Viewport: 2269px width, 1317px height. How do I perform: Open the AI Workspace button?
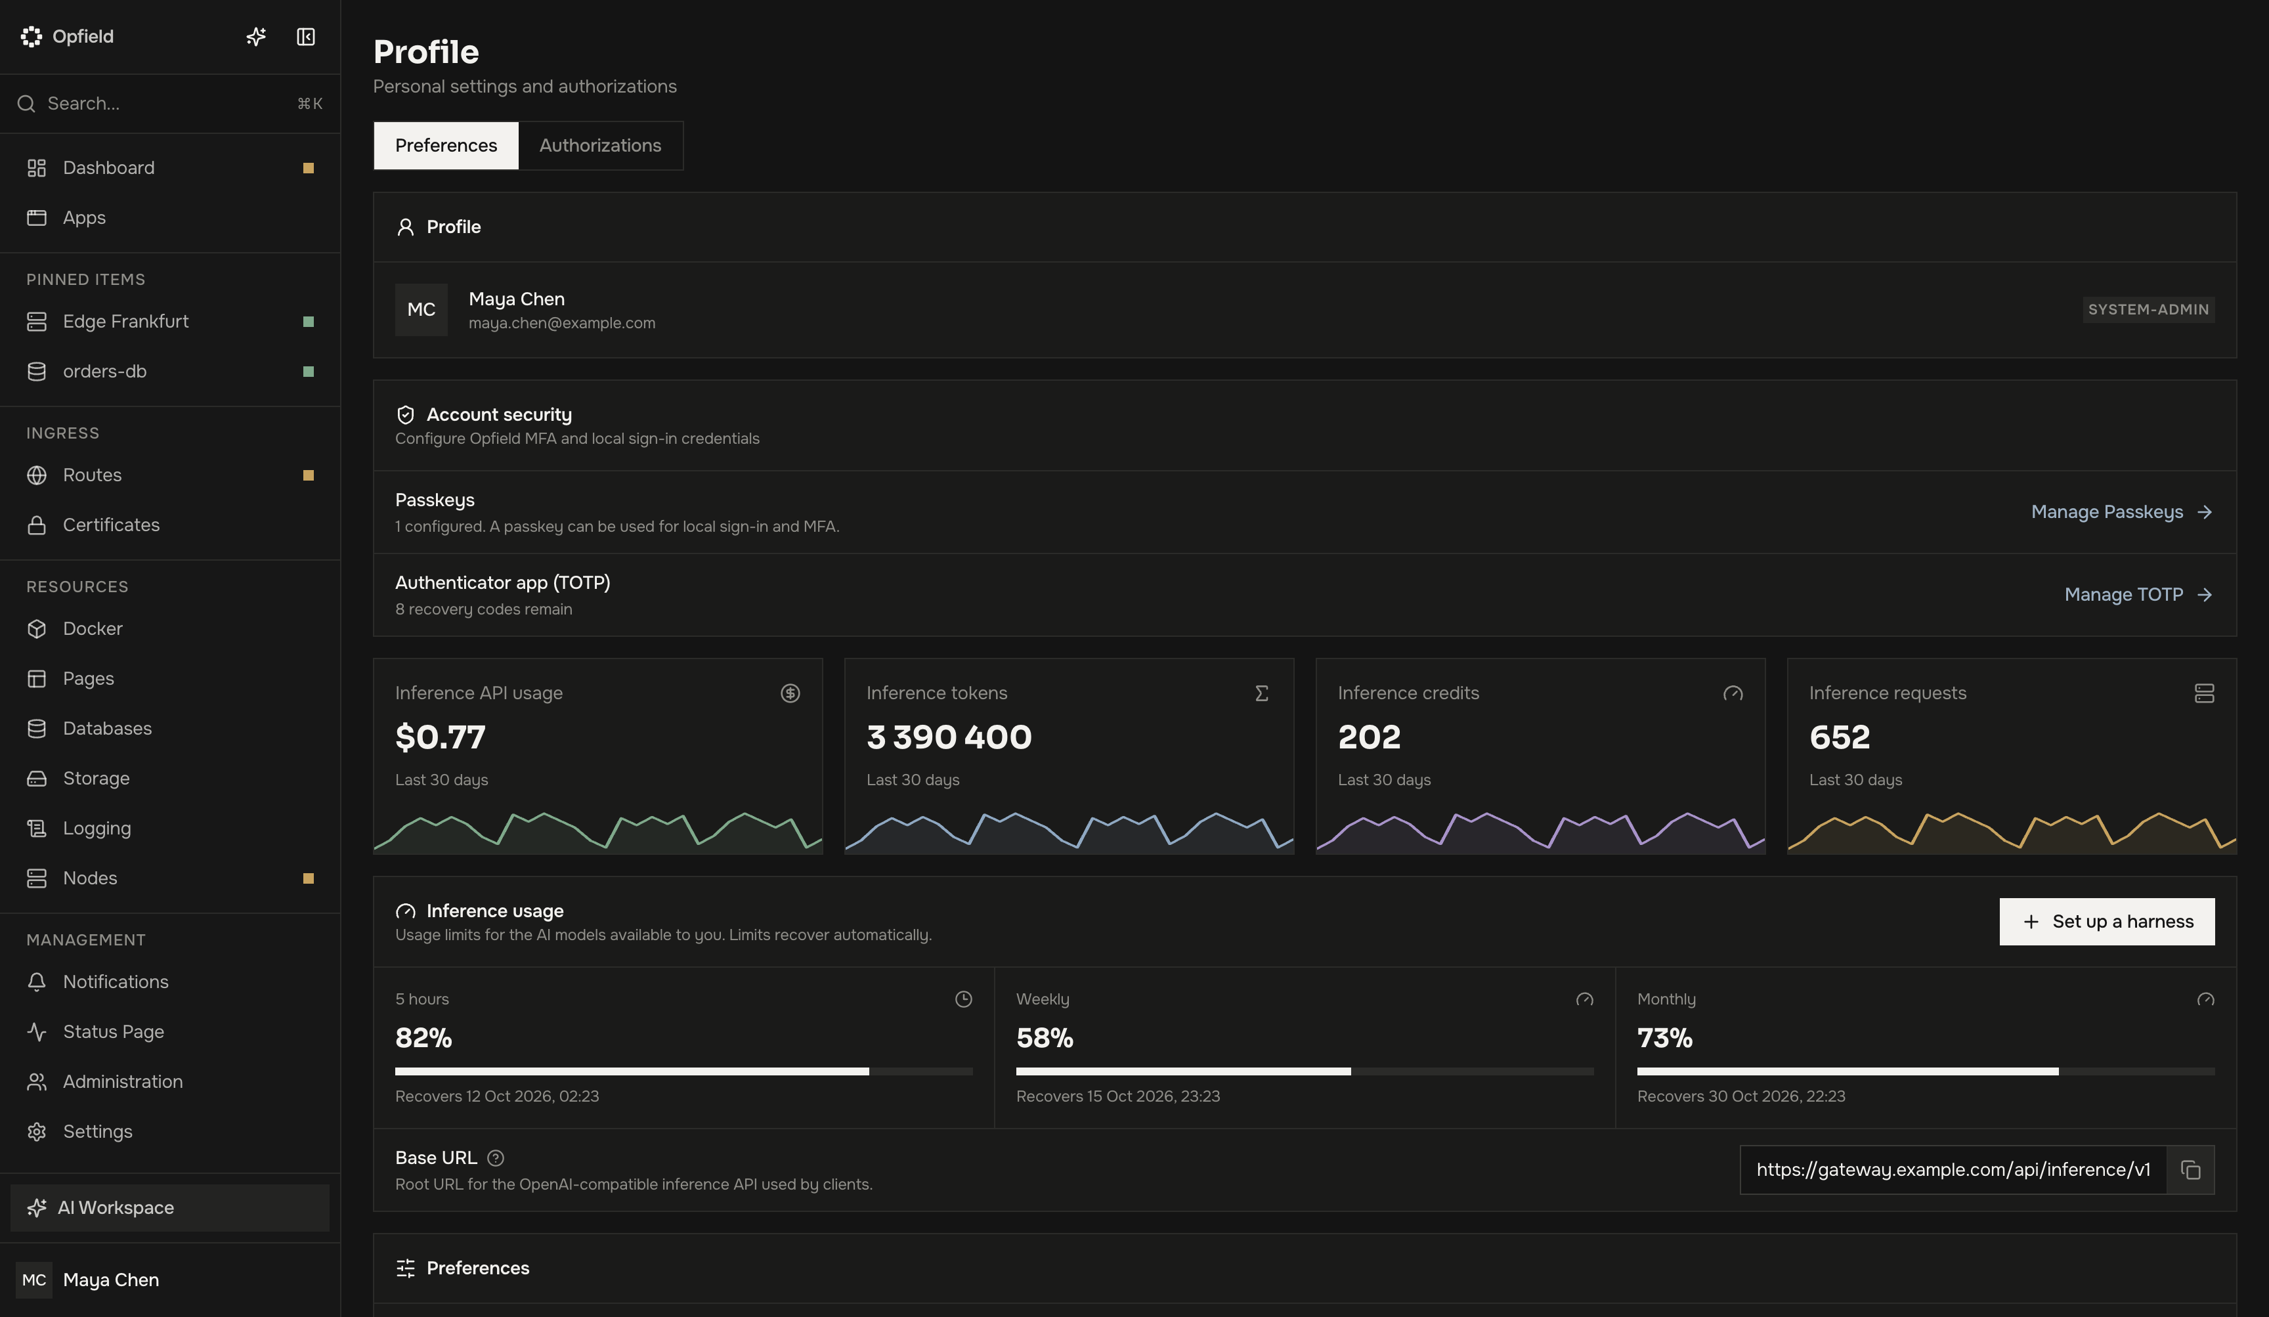pyautogui.click(x=170, y=1208)
